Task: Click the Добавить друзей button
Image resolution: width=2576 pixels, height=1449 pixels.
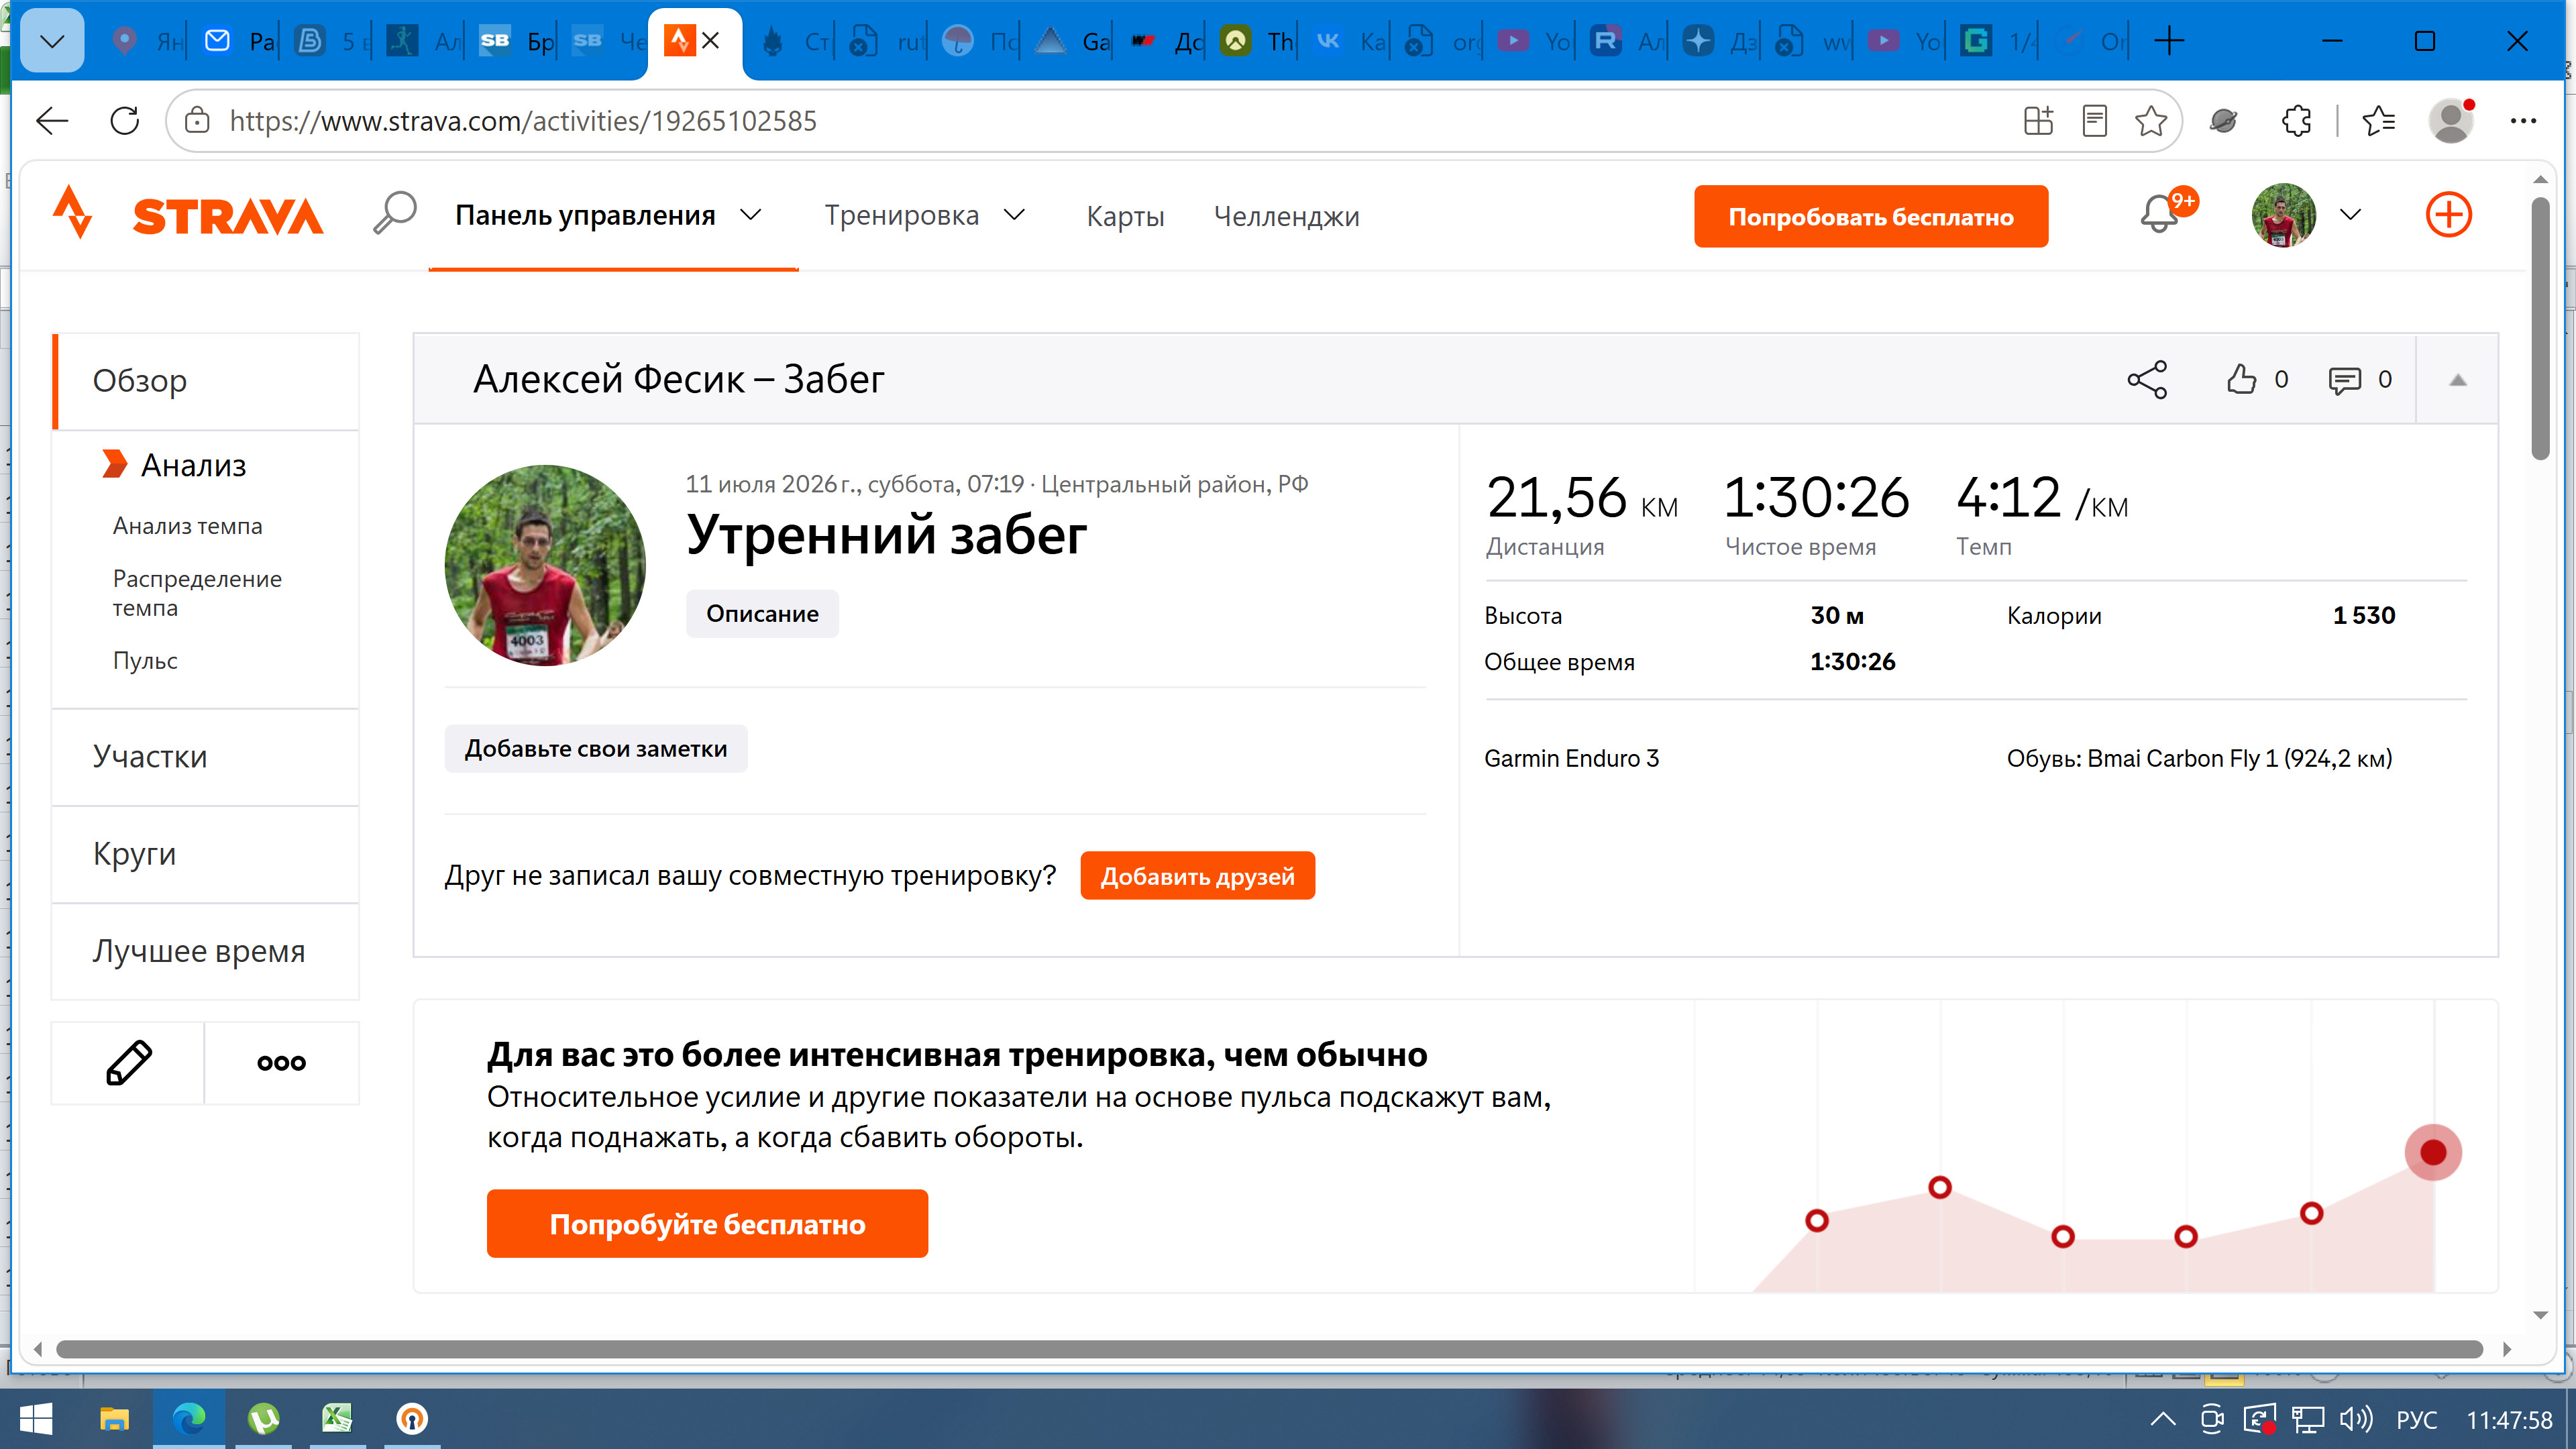Action: coord(1197,876)
